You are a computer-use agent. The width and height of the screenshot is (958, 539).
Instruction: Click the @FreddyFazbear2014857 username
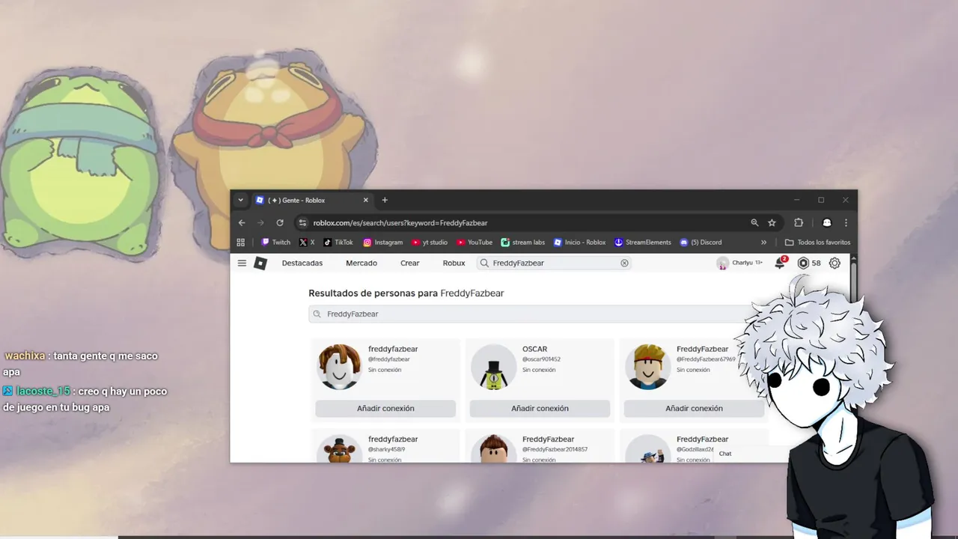tap(555, 449)
